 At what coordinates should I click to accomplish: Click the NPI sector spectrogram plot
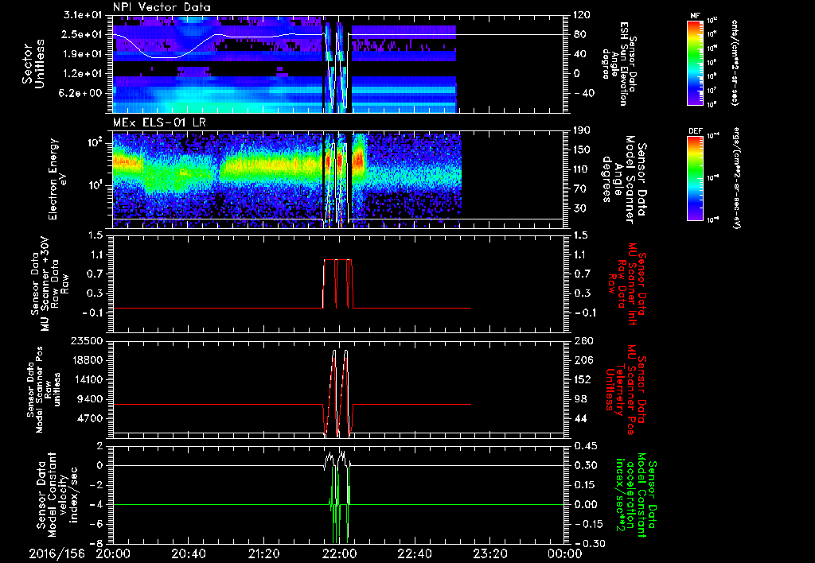pos(337,64)
